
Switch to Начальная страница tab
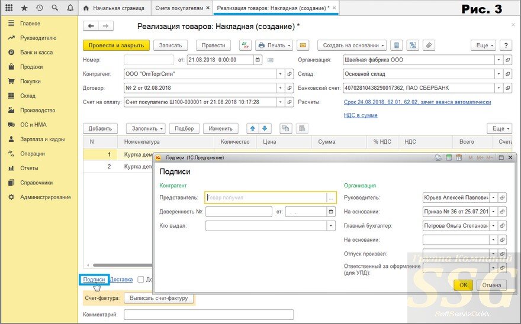click(x=114, y=8)
